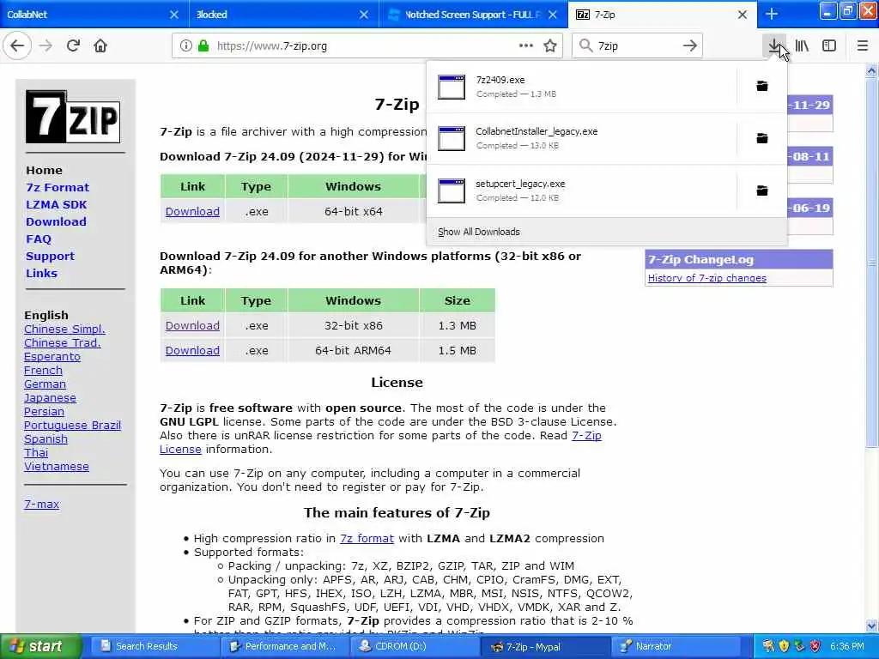Toggle the Downloads toolbar button

coord(775,46)
